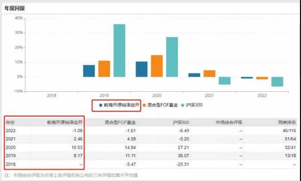Click the 40% y-axis label

point(18,18)
